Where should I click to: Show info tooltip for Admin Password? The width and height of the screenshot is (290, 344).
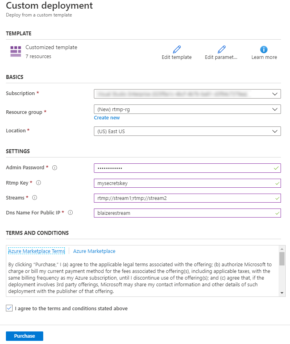point(55,168)
